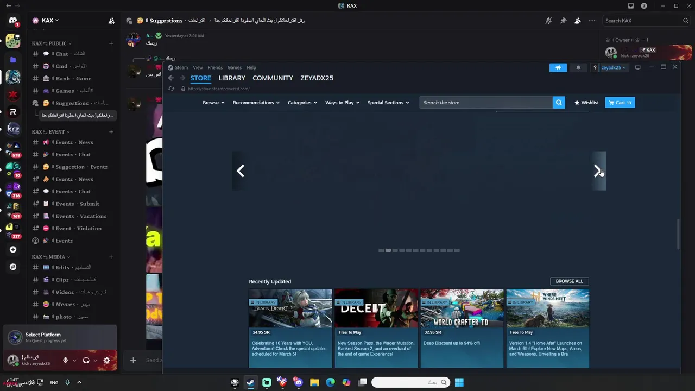Click the Search KAX field in Discord
This screenshot has width=695, height=391.
tap(646, 21)
